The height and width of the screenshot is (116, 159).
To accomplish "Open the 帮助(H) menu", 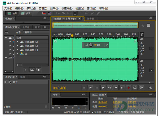I will [104, 8].
